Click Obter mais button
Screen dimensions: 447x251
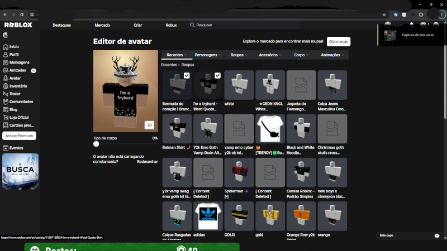[339, 41]
